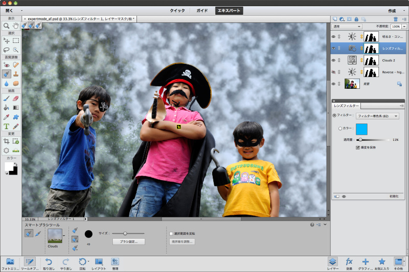409x272 pixels.
Task: Add a layer mask icon
Action: point(349,19)
